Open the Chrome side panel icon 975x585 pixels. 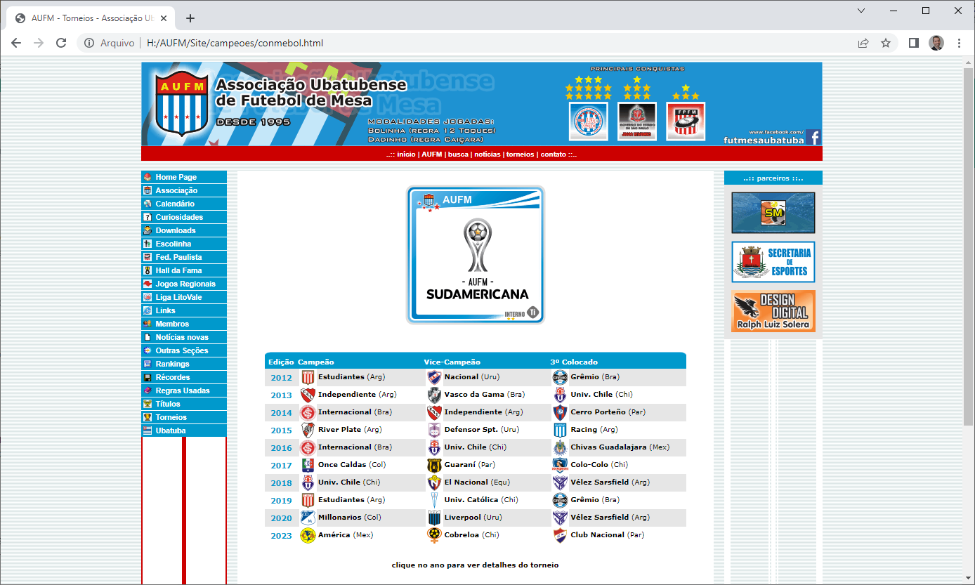[x=913, y=43]
